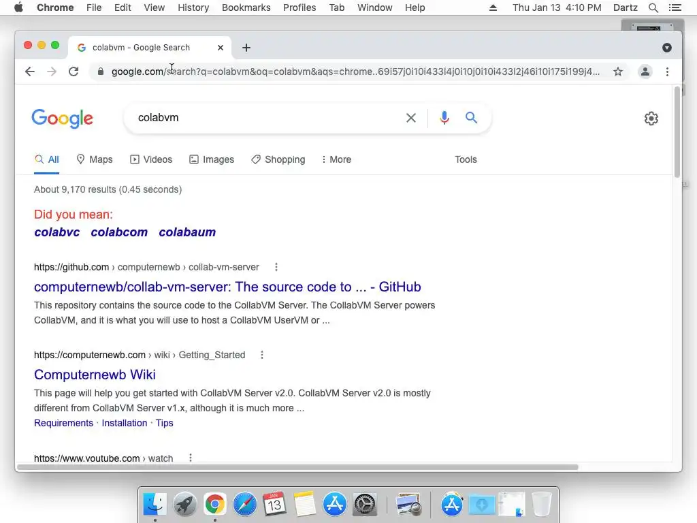Screen dimensions: 697x523
Task: Open the search Tools options
Action: point(466,159)
